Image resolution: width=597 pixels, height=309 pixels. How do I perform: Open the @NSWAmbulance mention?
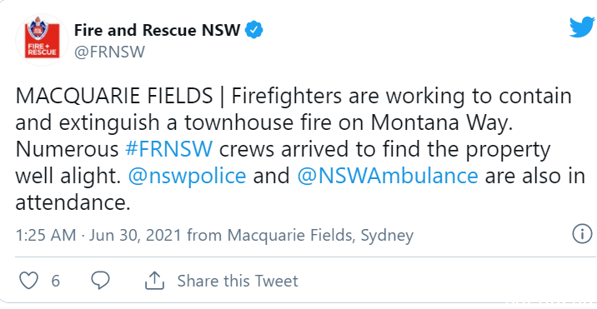pyautogui.click(x=388, y=177)
